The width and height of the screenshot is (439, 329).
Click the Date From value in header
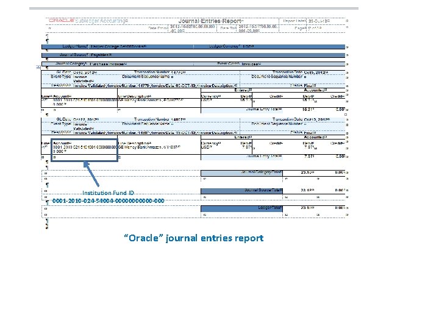(192, 29)
